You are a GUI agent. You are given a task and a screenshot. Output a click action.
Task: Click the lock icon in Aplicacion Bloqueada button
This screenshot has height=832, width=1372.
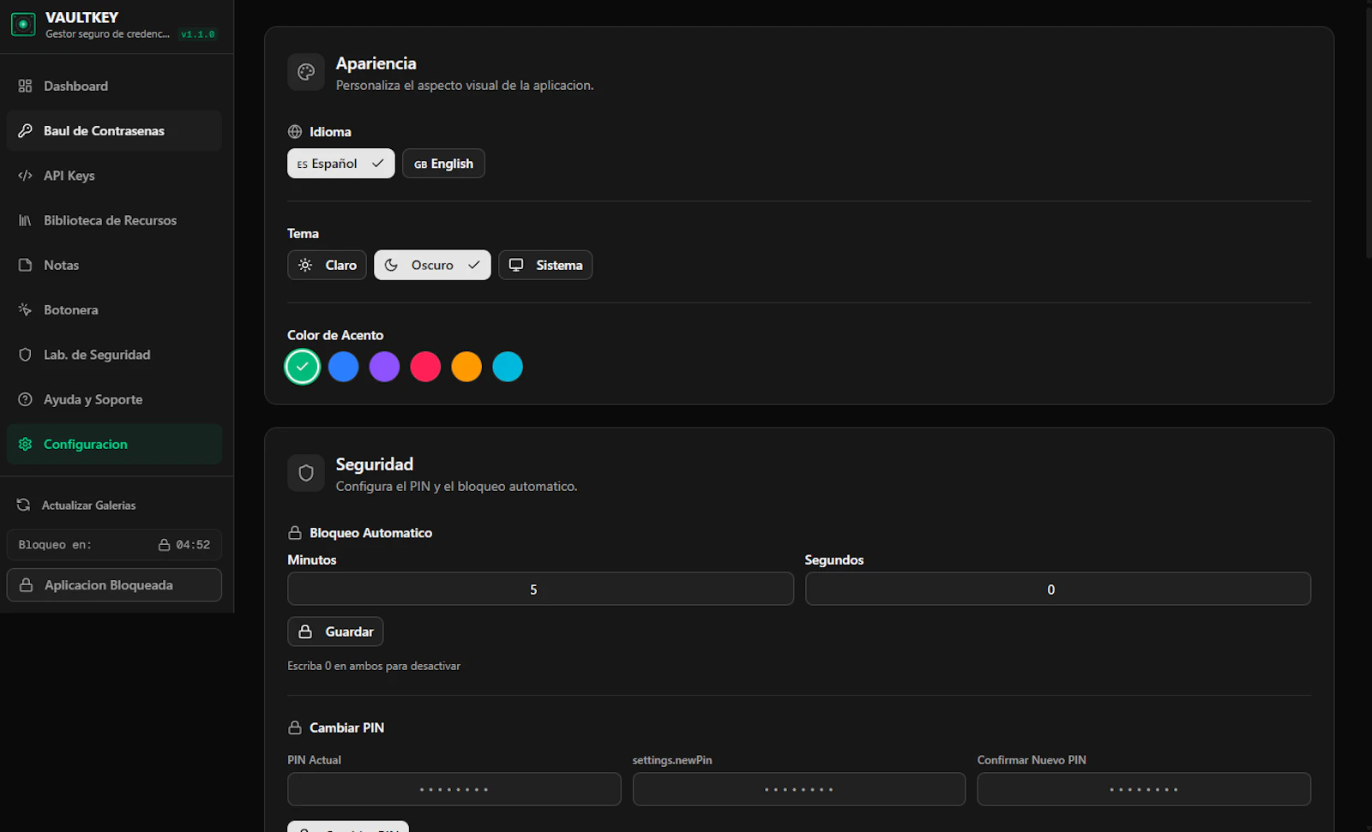(27, 585)
